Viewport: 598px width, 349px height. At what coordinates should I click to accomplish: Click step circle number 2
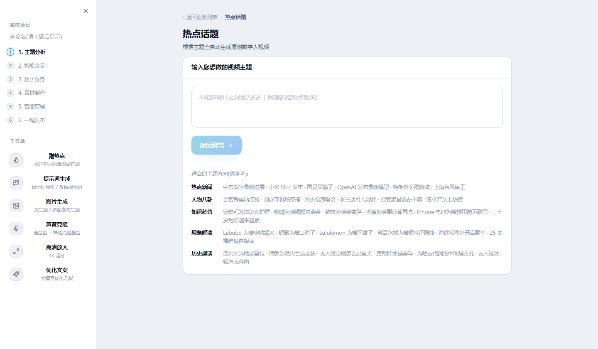(10, 66)
